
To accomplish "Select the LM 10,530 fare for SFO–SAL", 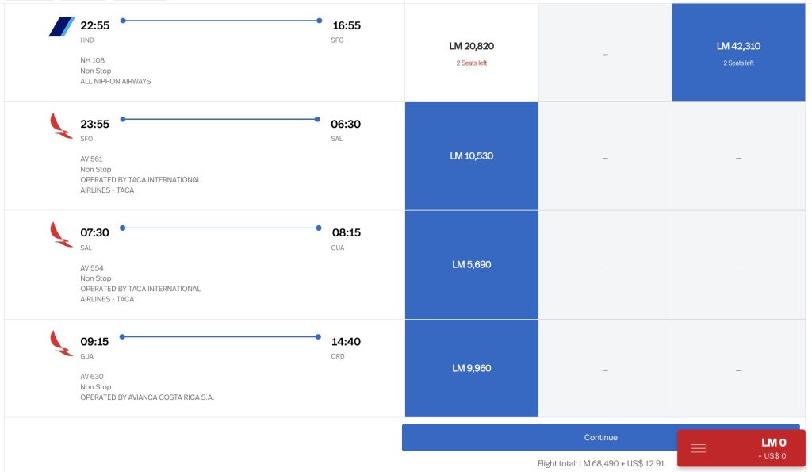I will (472, 156).
